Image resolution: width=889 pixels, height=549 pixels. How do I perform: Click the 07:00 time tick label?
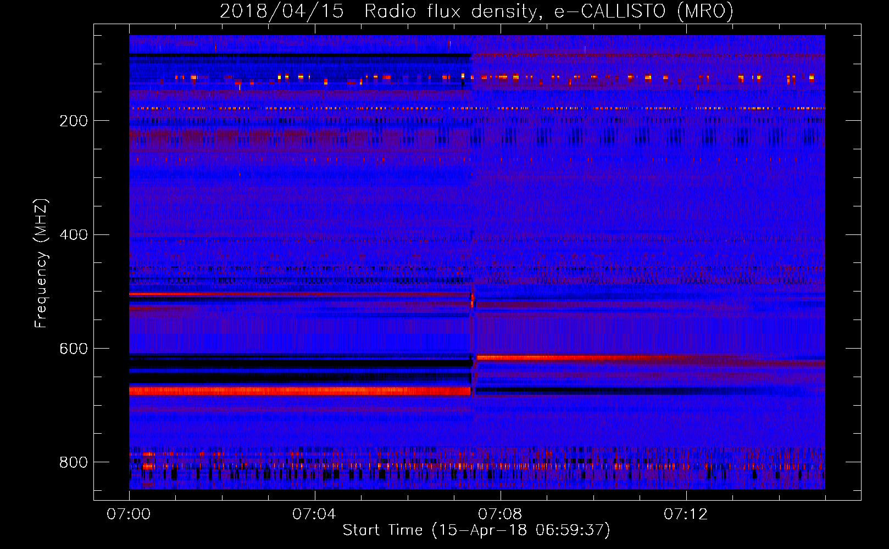[129, 514]
